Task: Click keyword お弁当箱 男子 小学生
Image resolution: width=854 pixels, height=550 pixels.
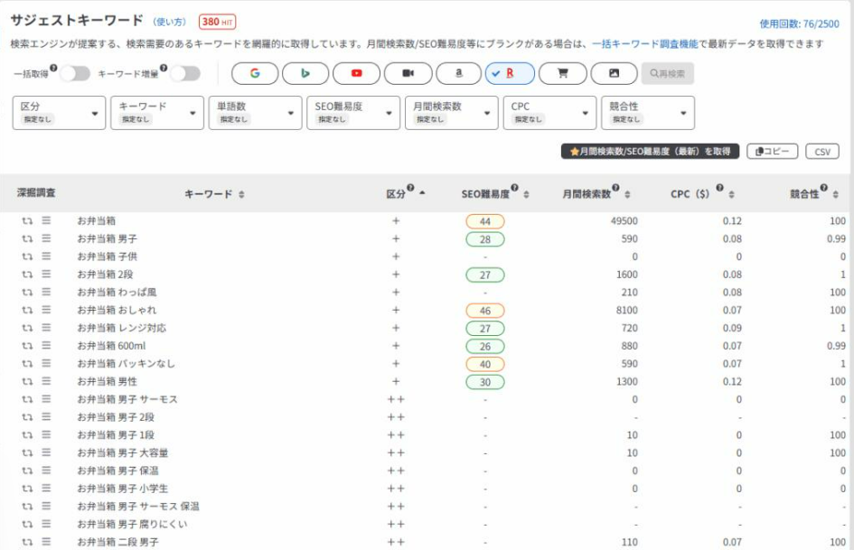Action: tap(123, 489)
